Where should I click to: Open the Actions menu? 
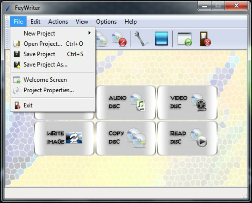coord(58,22)
